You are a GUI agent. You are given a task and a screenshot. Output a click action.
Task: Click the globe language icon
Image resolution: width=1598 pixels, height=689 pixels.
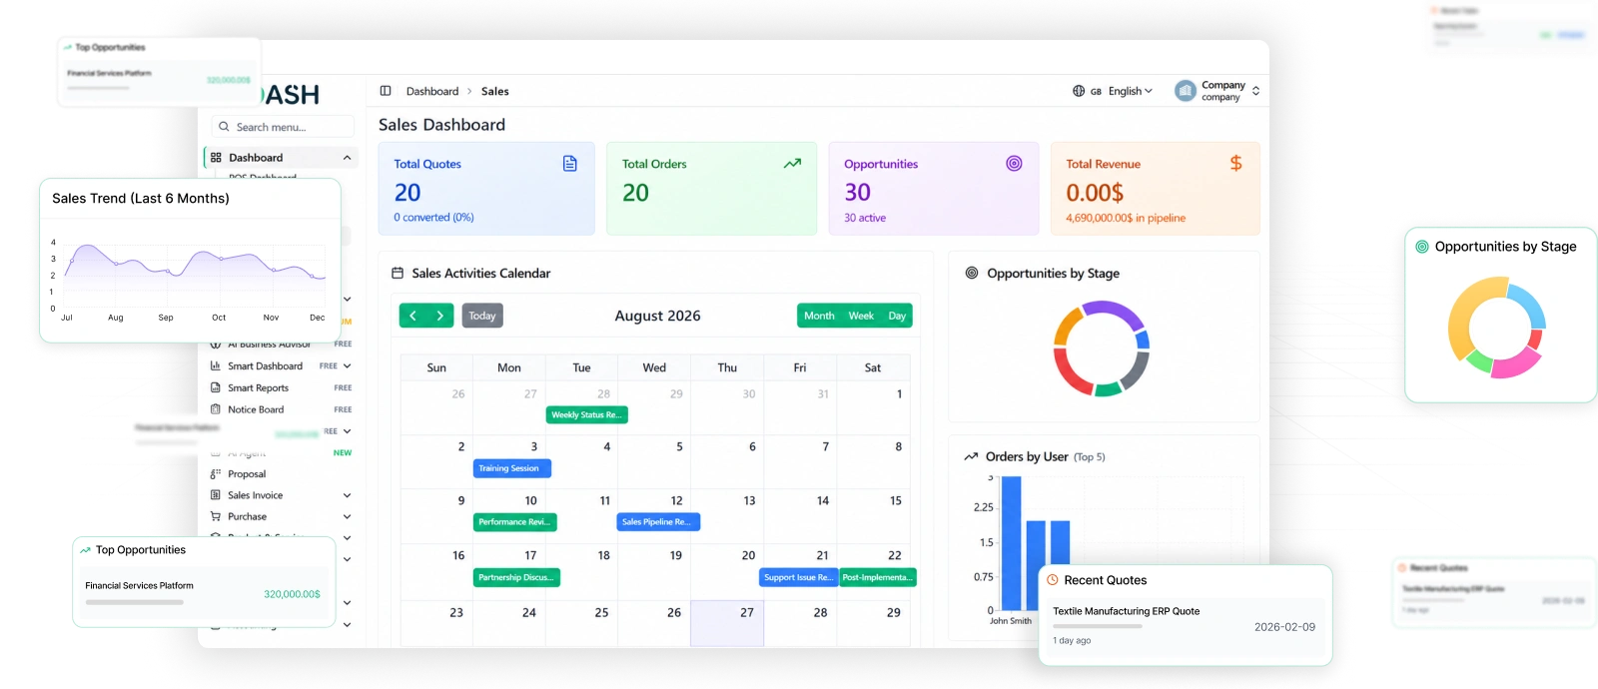[x=1079, y=91]
